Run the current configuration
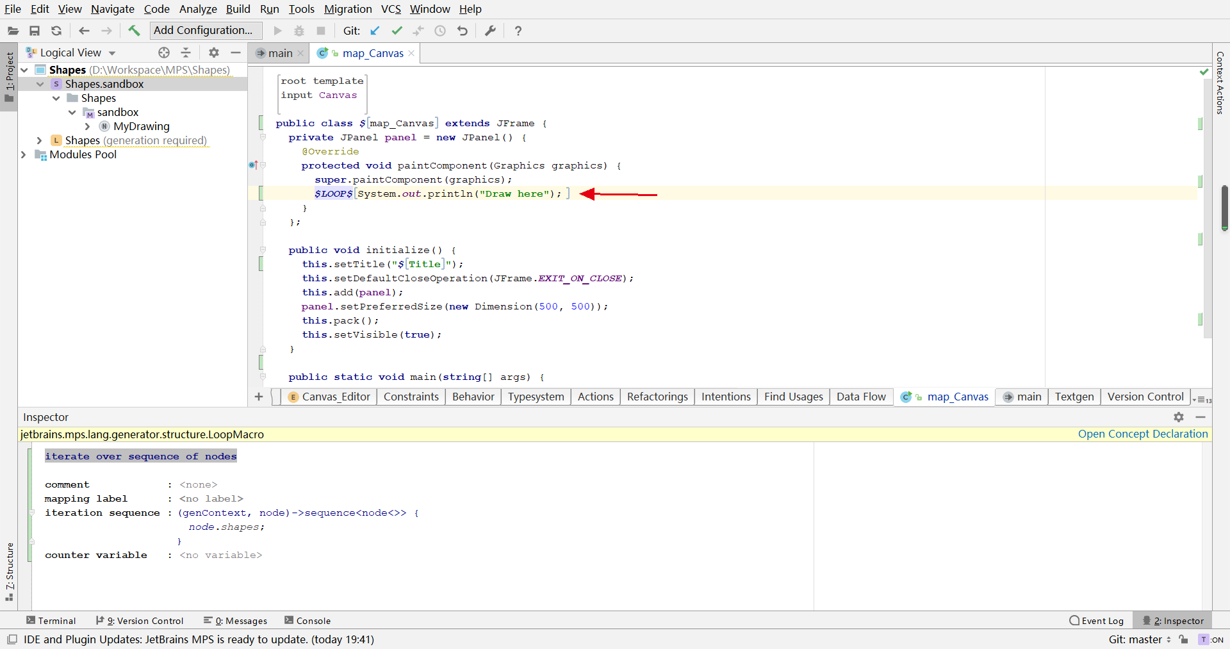Screen dimensions: 1230x649 pos(277,31)
